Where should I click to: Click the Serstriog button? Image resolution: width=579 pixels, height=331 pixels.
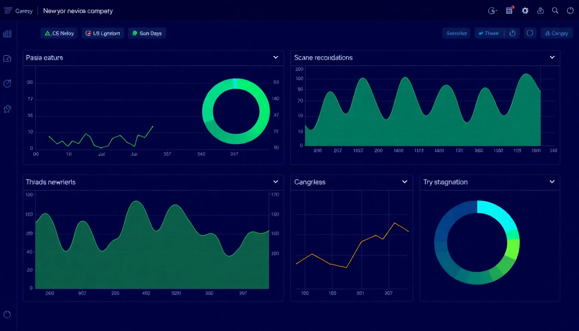(x=456, y=33)
